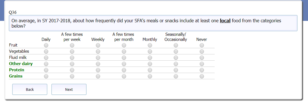Choose A few times per month for Fluid milk
The height and width of the screenshot is (106, 308).
click(x=124, y=58)
